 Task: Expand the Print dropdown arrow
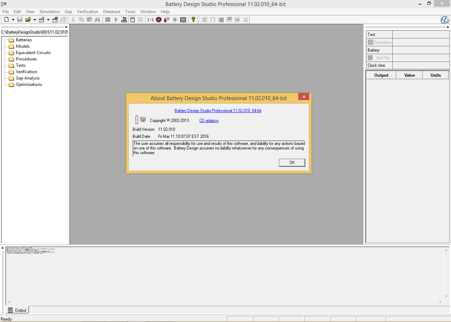pyautogui.click(x=48, y=20)
